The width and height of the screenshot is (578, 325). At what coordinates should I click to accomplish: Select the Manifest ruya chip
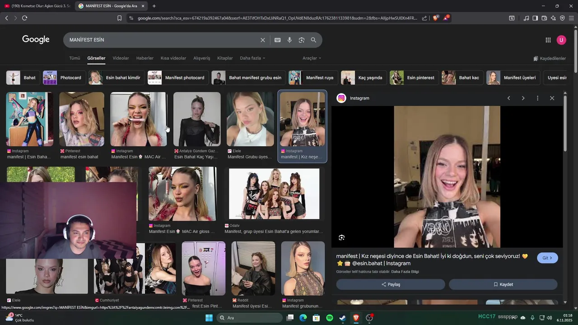click(x=313, y=78)
